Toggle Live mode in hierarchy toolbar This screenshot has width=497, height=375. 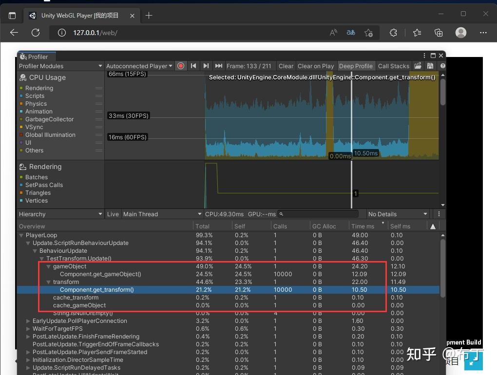point(113,214)
